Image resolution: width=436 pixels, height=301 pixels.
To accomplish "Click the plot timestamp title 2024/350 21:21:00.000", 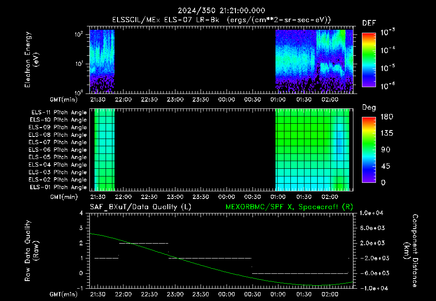I will tap(221, 11).
